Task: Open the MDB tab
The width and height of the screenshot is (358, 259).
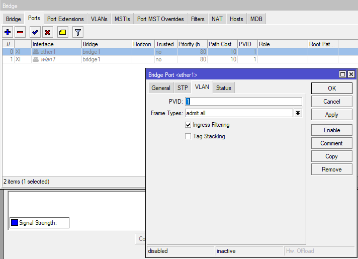Action: pyautogui.click(x=256, y=19)
